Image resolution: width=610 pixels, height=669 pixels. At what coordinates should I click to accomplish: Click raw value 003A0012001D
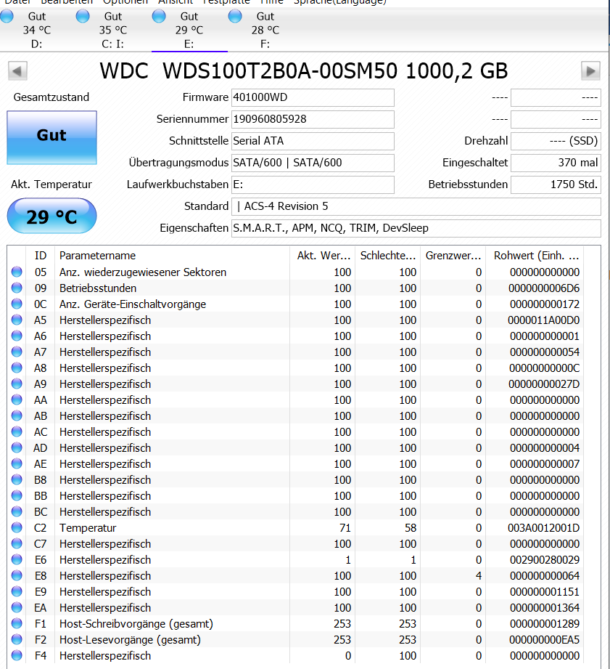[x=543, y=528]
